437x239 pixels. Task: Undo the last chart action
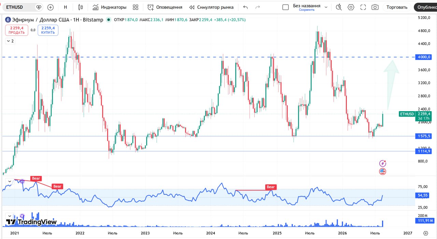[x=245, y=7]
